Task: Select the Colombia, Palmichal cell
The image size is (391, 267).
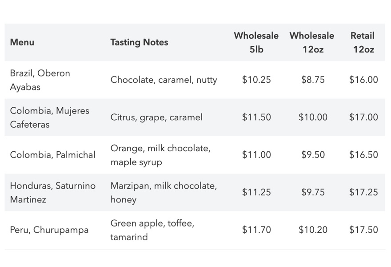Action: coord(52,155)
